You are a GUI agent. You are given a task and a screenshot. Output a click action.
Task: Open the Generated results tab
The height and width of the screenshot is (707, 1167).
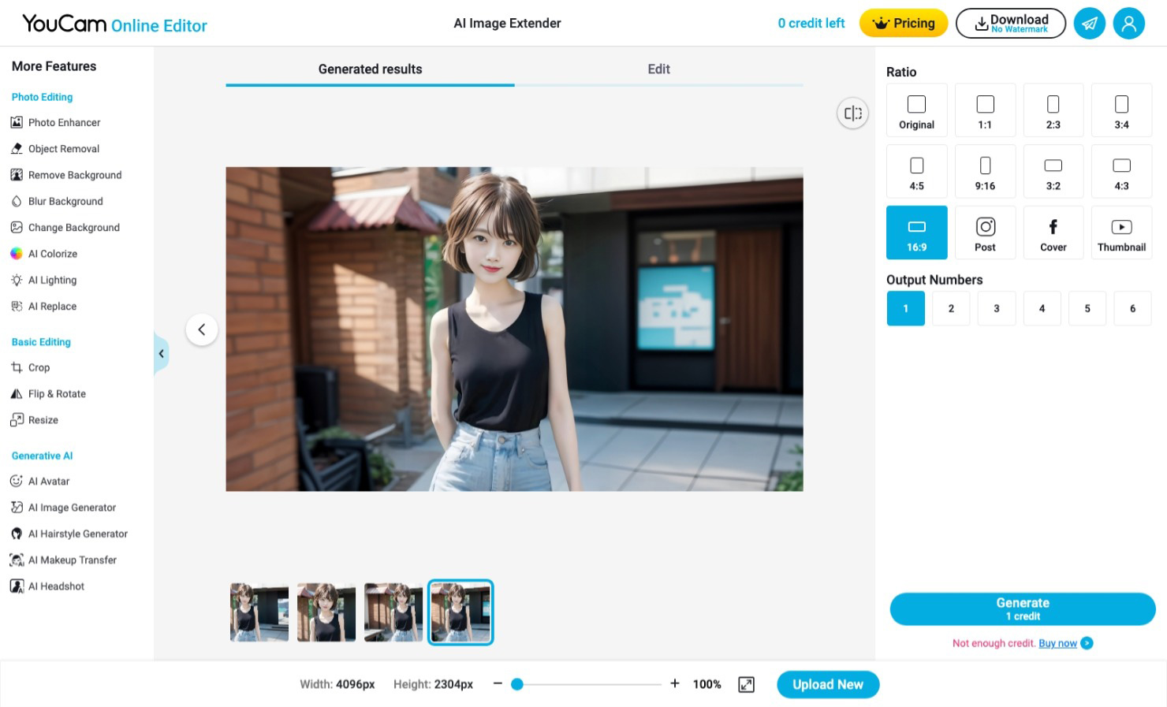(370, 69)
